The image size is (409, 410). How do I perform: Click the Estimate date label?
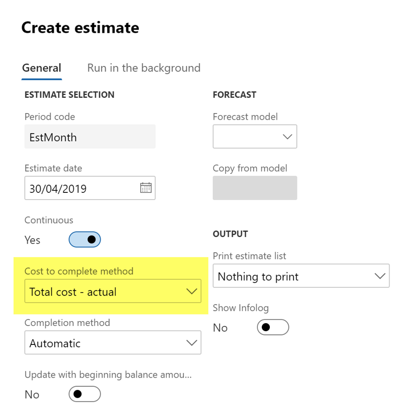53,168
